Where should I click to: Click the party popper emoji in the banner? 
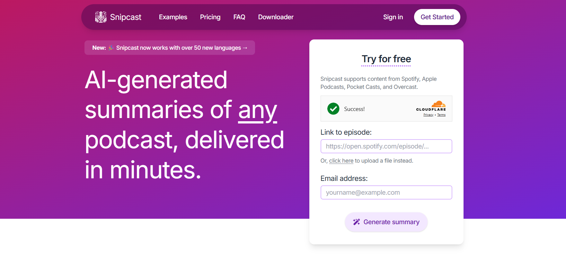(111, 48)
